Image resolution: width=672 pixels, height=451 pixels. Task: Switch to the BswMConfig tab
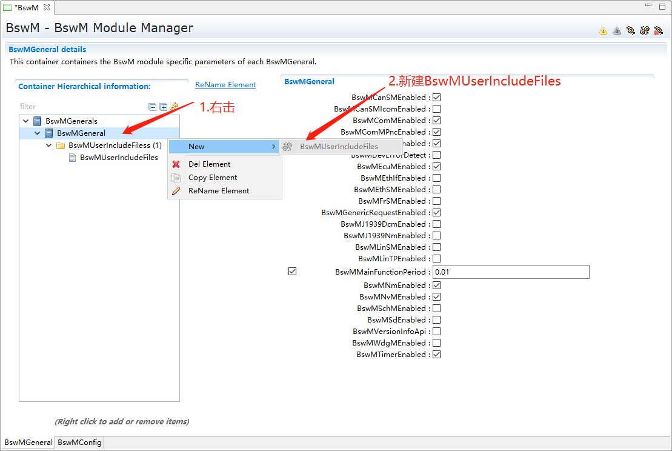point(79,443)
